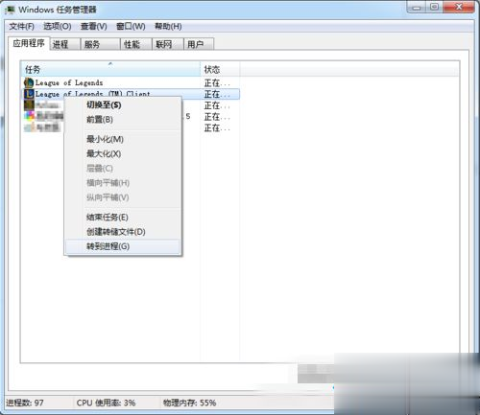Click 正在... status of League of Legends row
Viewport: 480px width, 415px height.
tap(217, 83)
